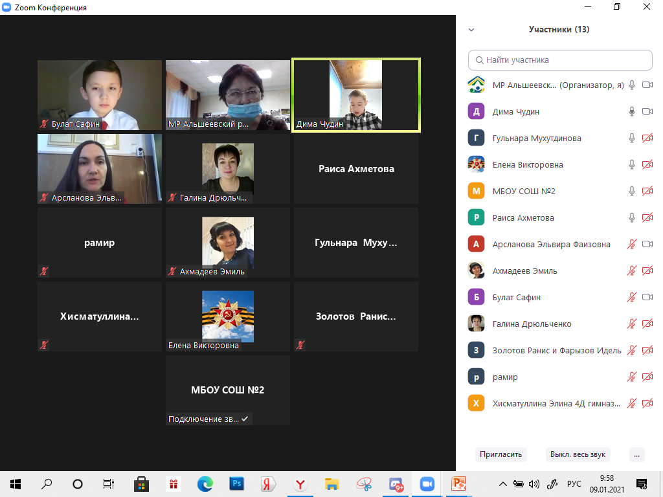Click the PowerPoint taskbar icon
Image resolution: width=663 pixels, height=497 pixels.
[458, 483]
